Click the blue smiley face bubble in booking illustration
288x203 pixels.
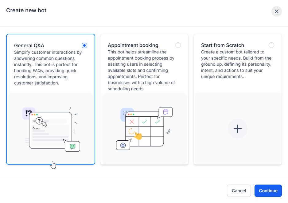(123, 145)
